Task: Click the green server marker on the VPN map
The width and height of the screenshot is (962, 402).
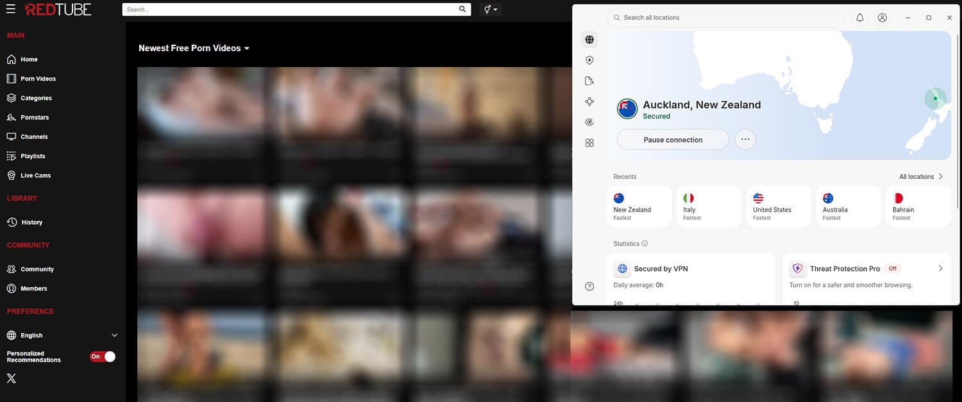Action: pos(935,99)
